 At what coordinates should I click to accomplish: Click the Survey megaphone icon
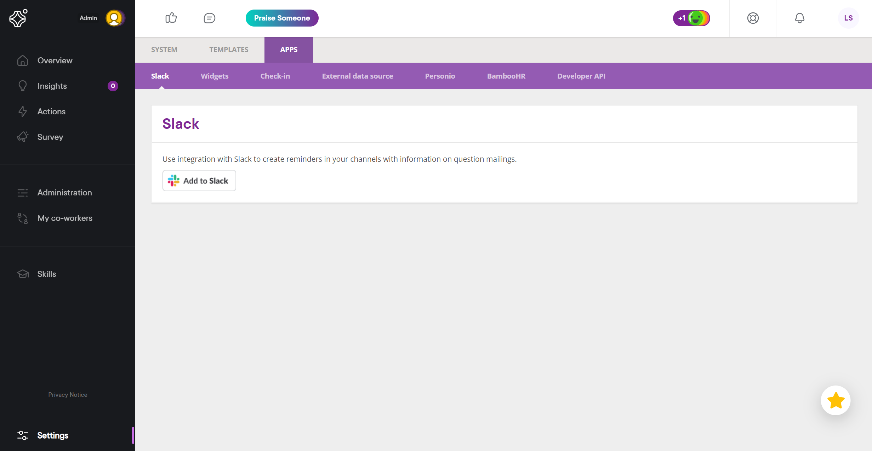23,137
